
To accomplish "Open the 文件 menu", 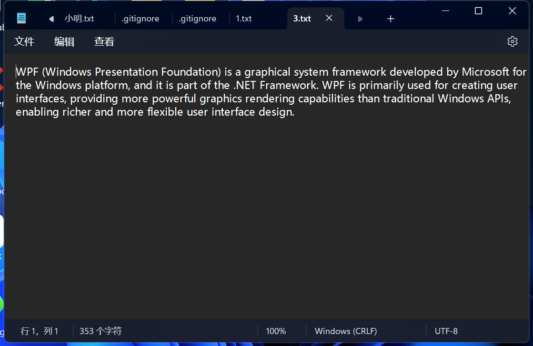I will [24, 41].
